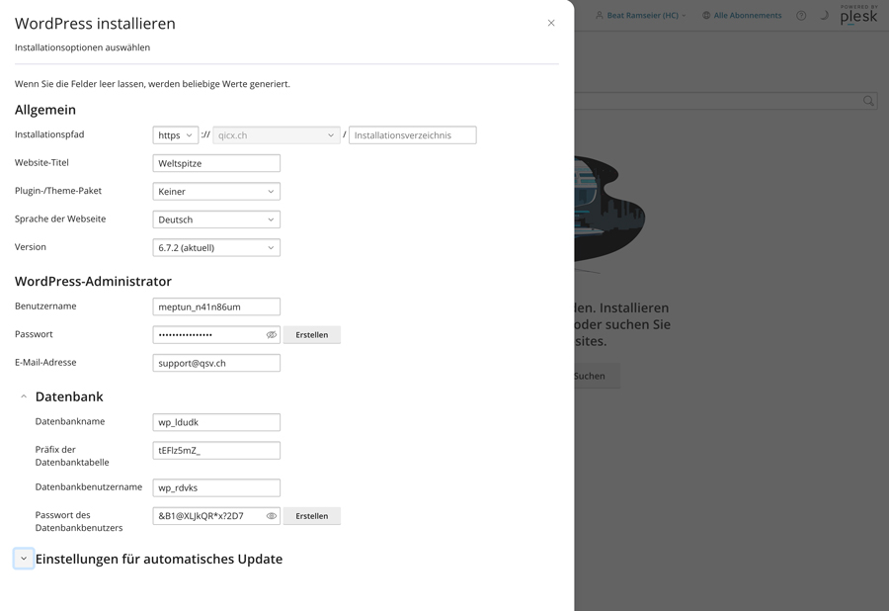Expand Einstellungen für automatisches Update
The image size is (889, 611).
24,559
